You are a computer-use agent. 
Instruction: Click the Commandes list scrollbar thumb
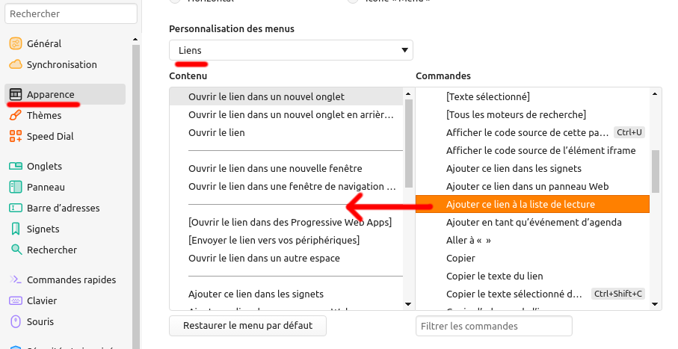coord(656,171)
